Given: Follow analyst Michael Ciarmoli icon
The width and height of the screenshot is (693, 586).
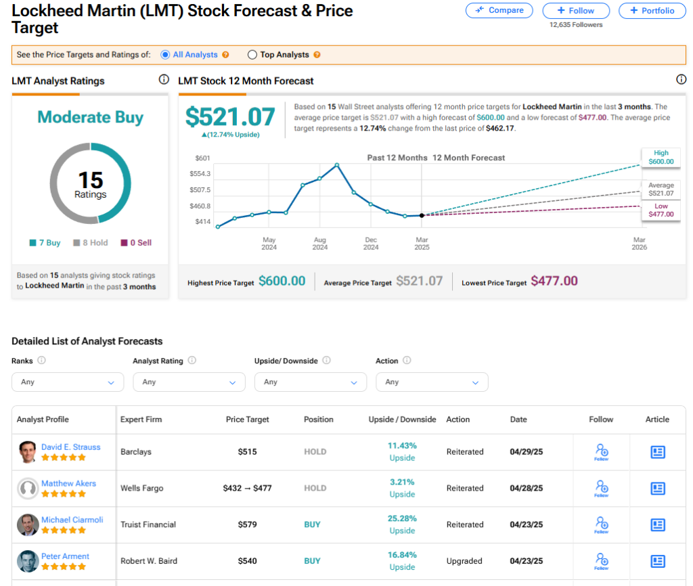Looking at the screenshot, I should click(602, 524).
